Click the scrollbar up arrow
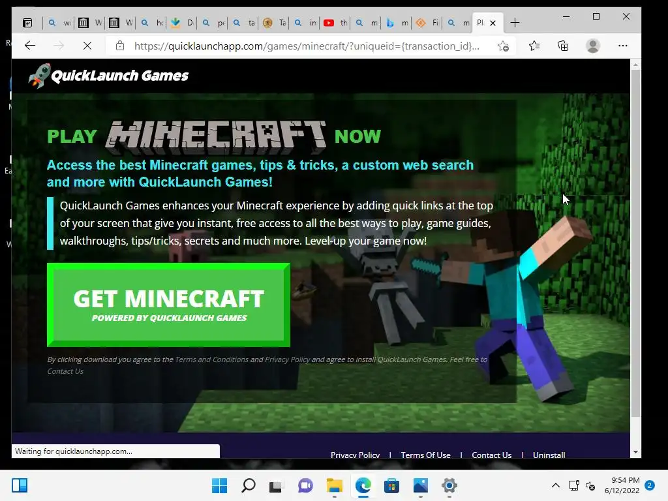The image size is (668, 501). 635,65
